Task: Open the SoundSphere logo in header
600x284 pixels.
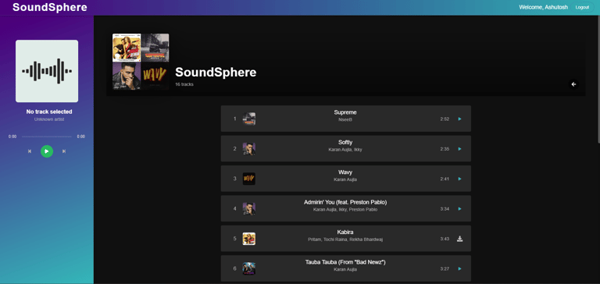Action: 50,7
